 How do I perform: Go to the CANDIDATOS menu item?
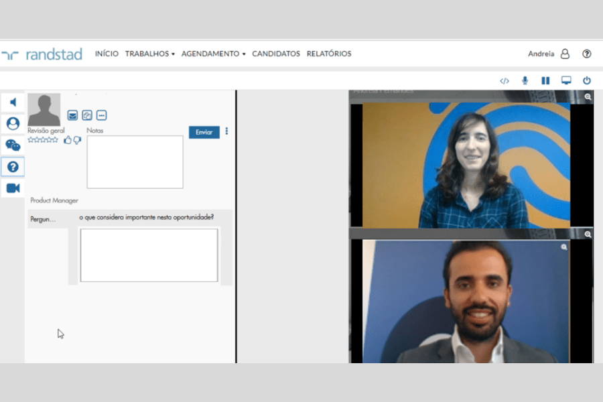276,54
